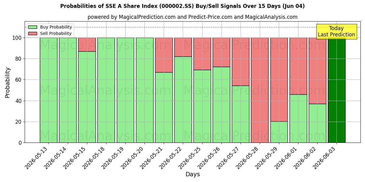
Task: Click the green Buy Probability legend swatch
Action: point(33,27)
